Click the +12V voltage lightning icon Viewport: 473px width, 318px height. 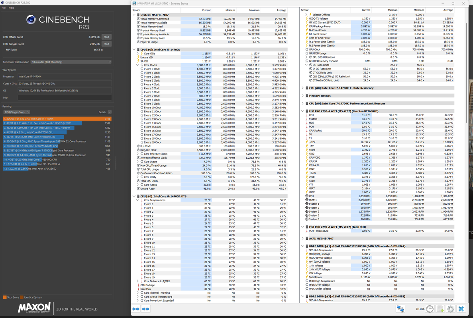coord(307,142)
